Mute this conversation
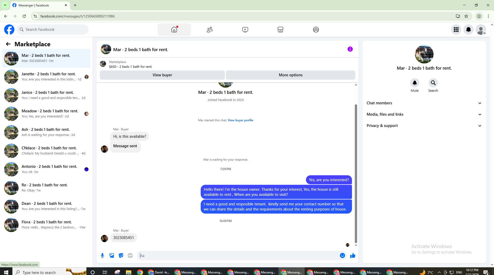 coord(415,83)
